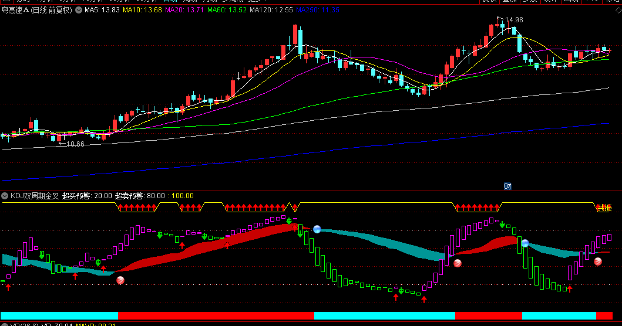Click the MA20: 13.71 label
Screen dimensions: 622x326
click(x=184, y=10)
